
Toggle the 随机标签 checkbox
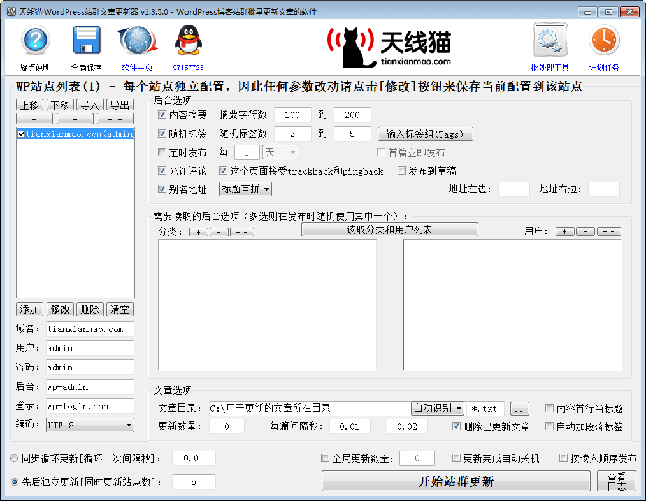(162, 134)
